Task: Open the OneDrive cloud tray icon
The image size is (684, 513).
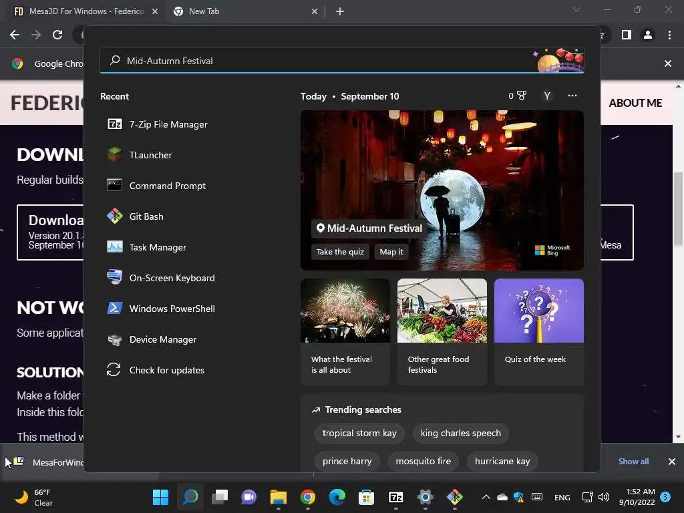Action: pyautogui.click(x=502, y=497)
